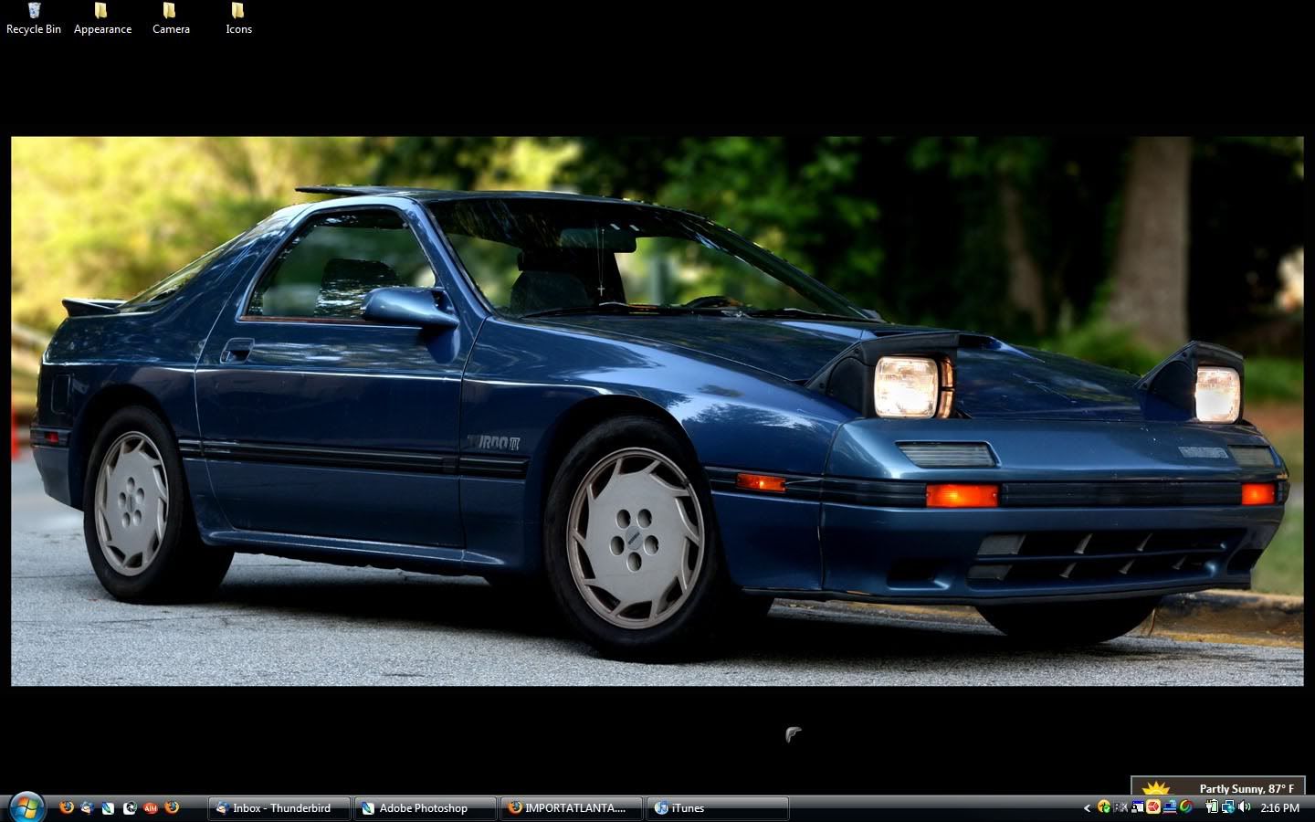
Task: Open the Recycle Bin desktop icon
Action: (34, 17)
